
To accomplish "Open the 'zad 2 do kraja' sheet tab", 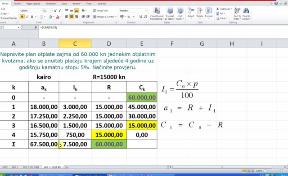I will tap(31, 167).
